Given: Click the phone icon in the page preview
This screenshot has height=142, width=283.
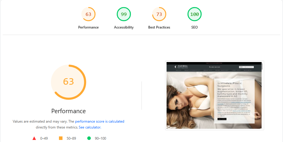Looking at the screenshot, I should tap(210, 67).
